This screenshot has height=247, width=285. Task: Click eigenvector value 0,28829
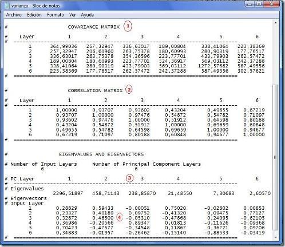point(66,208)
